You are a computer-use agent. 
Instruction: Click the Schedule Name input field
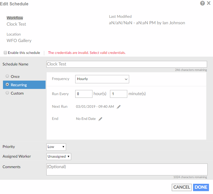click(127, 64)
